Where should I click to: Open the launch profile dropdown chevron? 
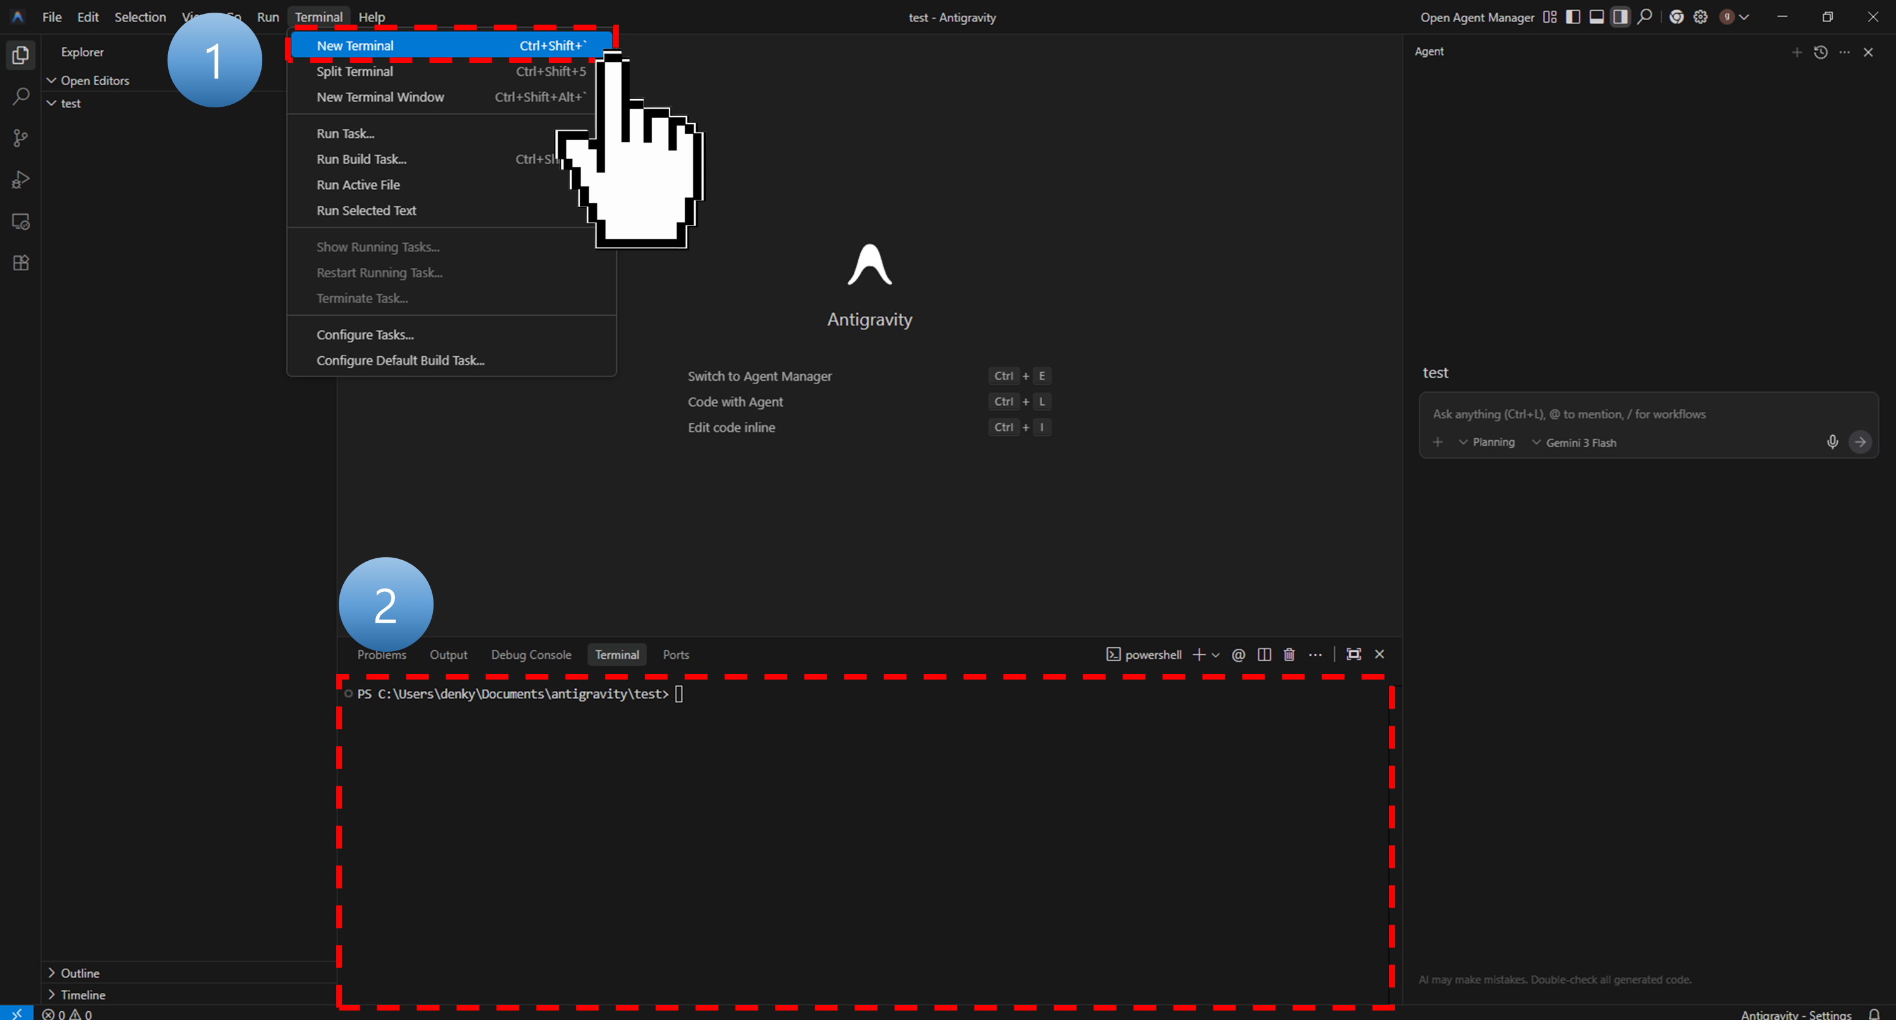[x=1215, y=654]
